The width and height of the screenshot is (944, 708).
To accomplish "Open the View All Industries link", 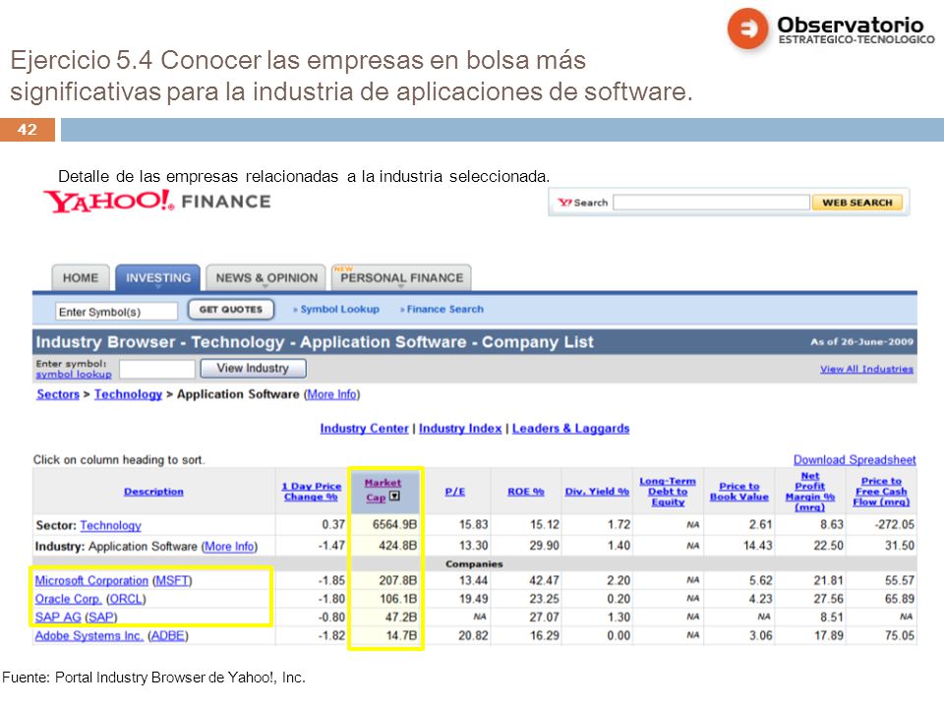I will 866,369.
